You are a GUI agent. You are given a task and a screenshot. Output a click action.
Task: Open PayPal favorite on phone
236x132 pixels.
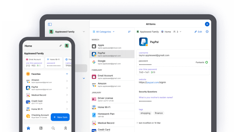pyautogui.click(x=47, y=88)
